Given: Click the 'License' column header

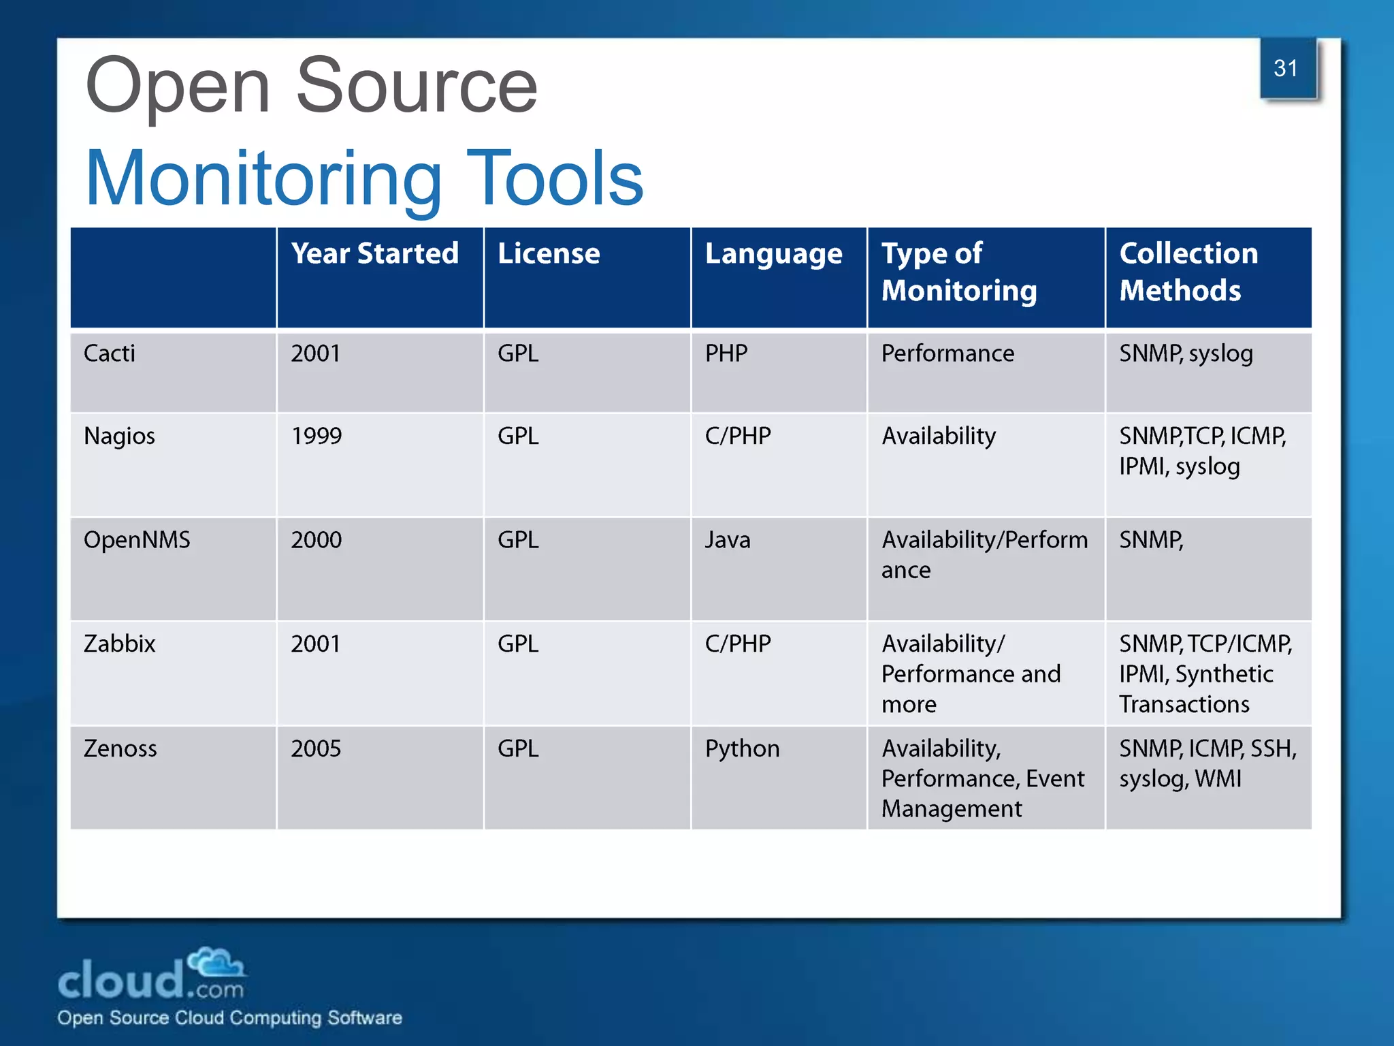Looking at the screenshot, I should point(587,278).
